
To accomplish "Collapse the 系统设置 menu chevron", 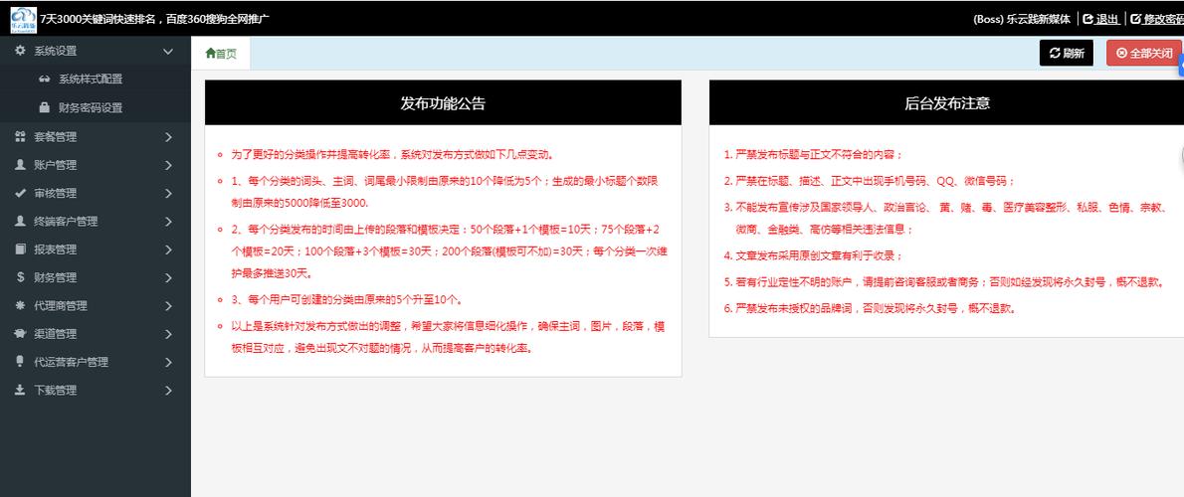I will 168,51.
